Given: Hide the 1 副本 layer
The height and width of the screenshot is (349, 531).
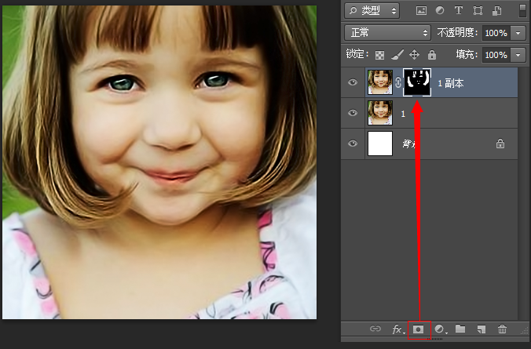Looking at the screenshot, I should point(353,82).
